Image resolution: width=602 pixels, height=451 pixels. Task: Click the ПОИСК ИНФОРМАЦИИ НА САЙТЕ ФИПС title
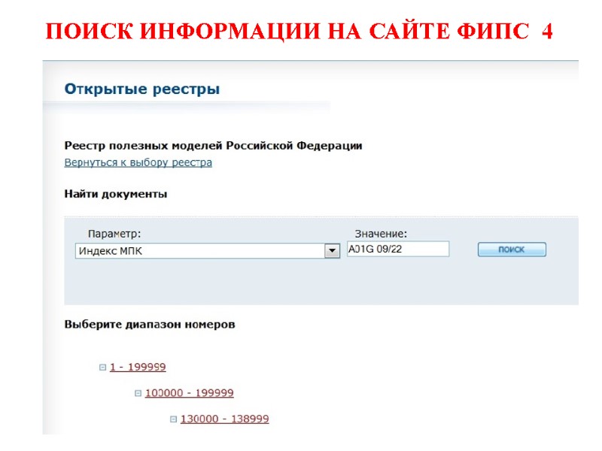click(x=300, y=32)
